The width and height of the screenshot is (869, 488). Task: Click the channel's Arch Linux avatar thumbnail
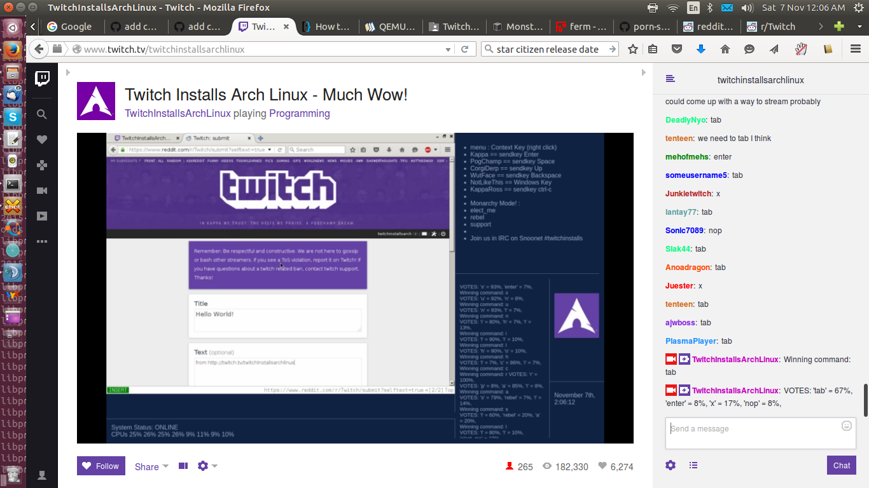tap(96, 101)
